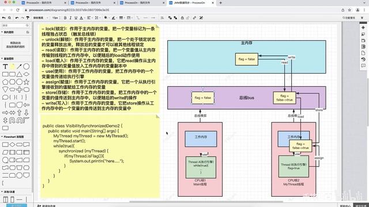This screenshot has height=207, width=369.
Task: Open the line style dropdown
Action: tap(129, 18)
